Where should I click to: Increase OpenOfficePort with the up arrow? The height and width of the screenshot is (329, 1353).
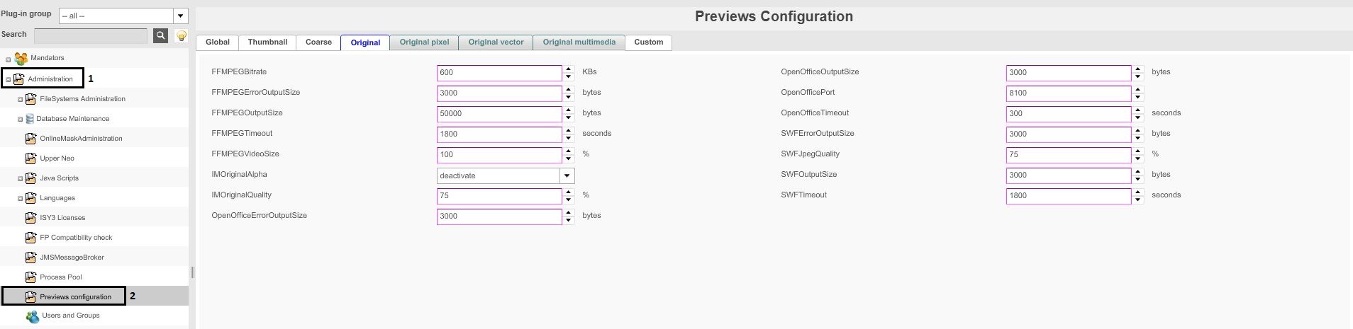[1138, 90]
